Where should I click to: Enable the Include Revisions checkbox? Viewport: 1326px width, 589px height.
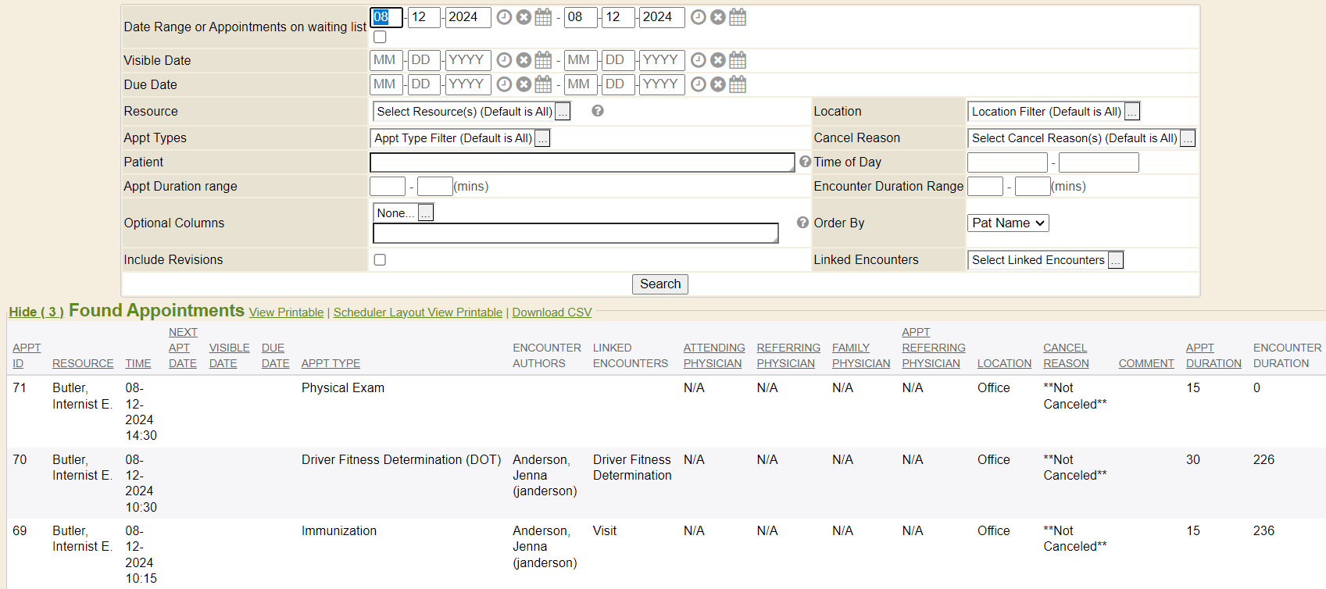(x=380, y=260)
